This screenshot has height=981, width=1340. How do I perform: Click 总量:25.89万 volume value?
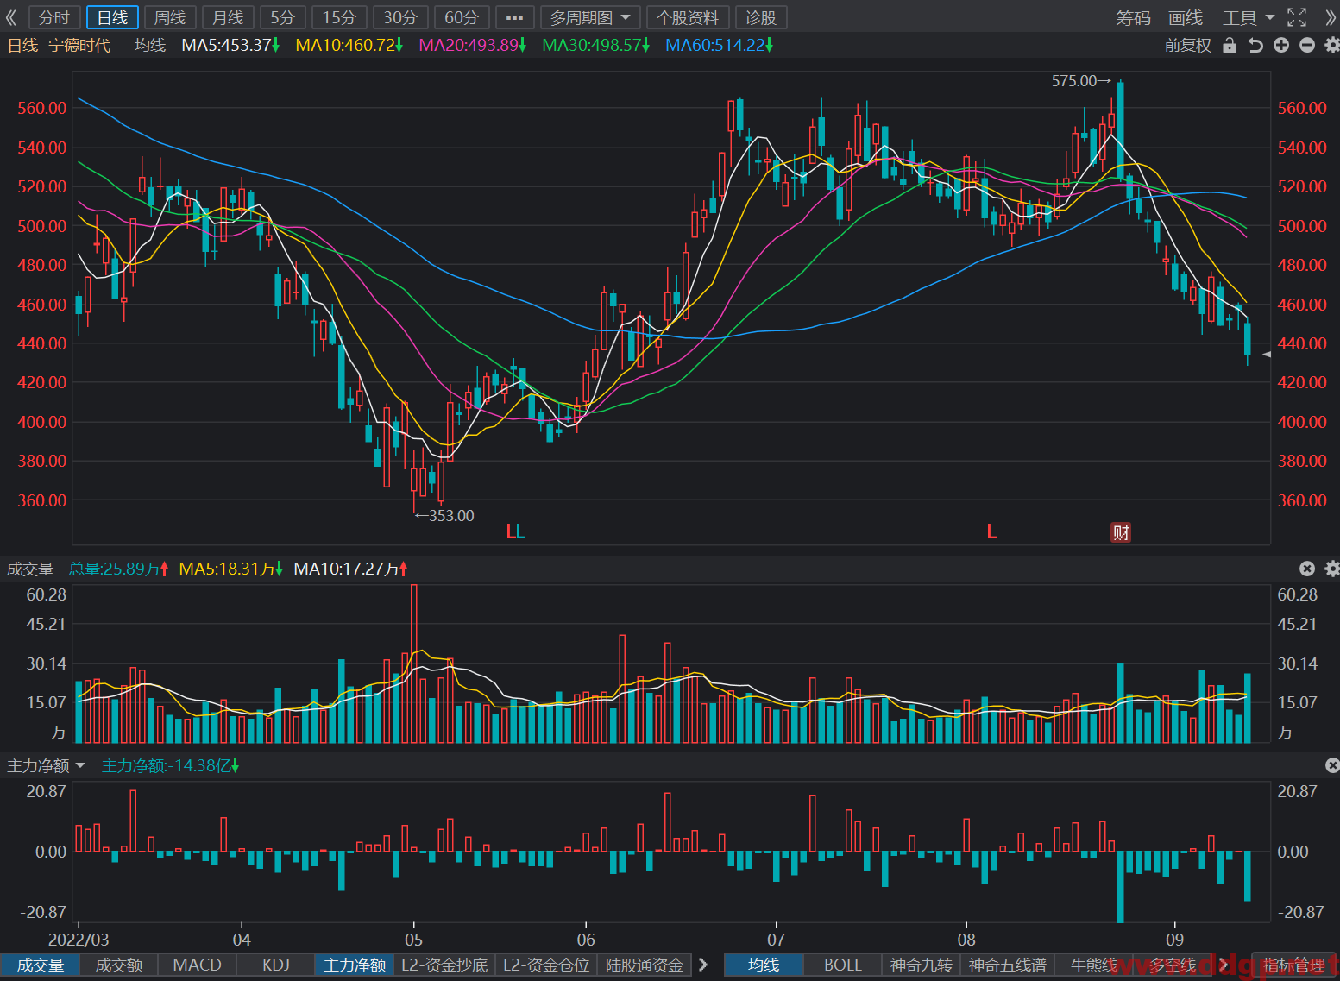tap(119, 569)
